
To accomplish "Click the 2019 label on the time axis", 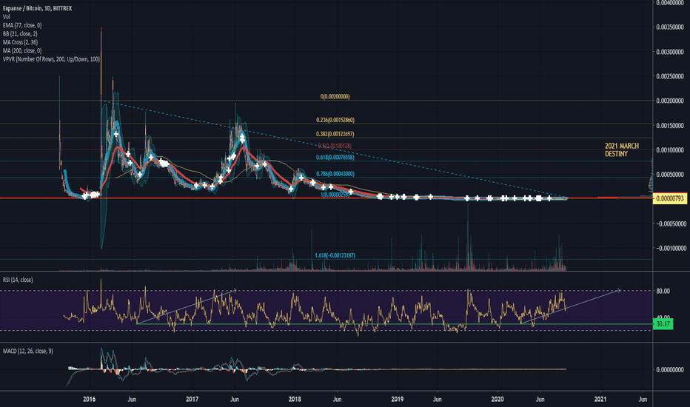I will coord(398,400).
